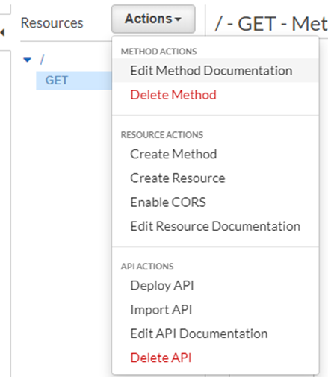Collapse the left sidebar arrow icon
The width and height of the screenshot is (328, 377).
tap(2, 32)
